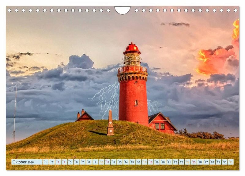Click date 27 in the calendar row
Viewport: 245px width, 176px height.
point(206,162)
